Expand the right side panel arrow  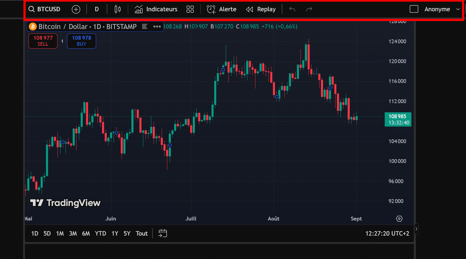(416, 229)
